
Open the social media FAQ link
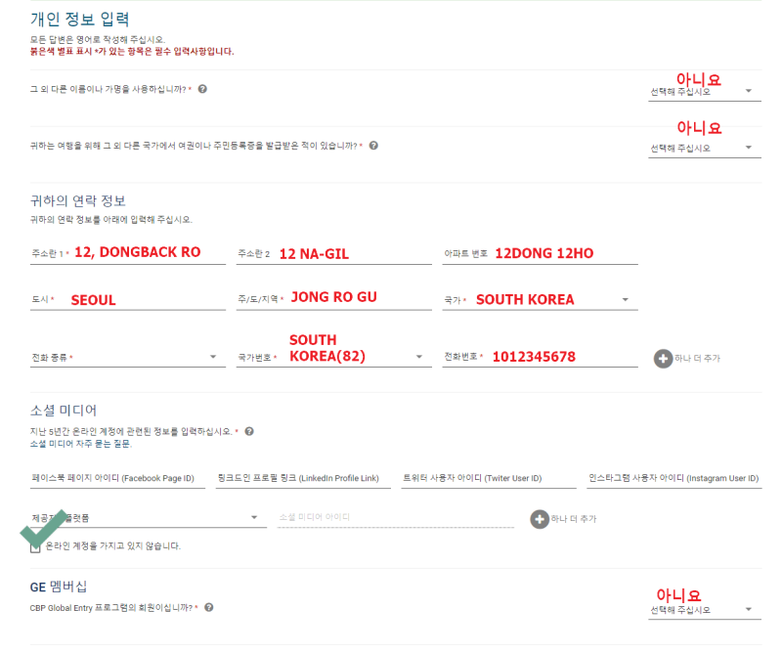81,444
